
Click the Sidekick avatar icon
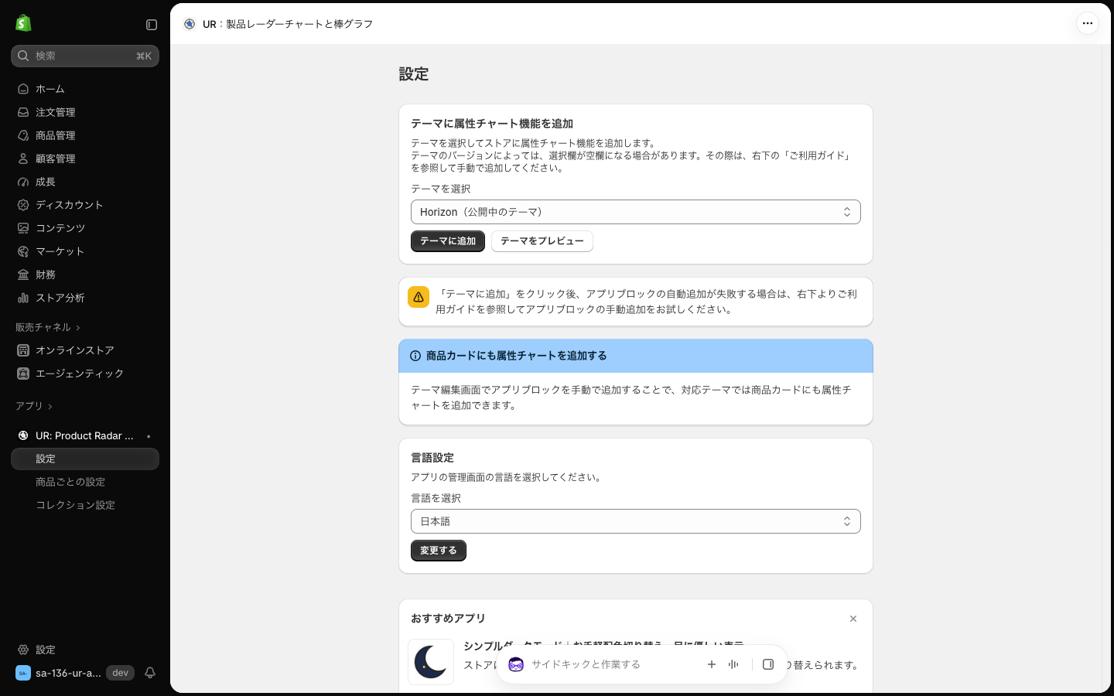[516, 664]
